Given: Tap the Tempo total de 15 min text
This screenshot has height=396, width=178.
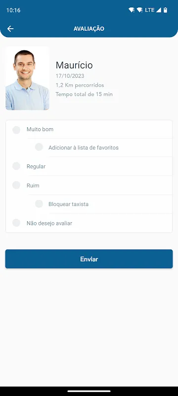Looking at the screenshot, I should click(x=84, y=95).
